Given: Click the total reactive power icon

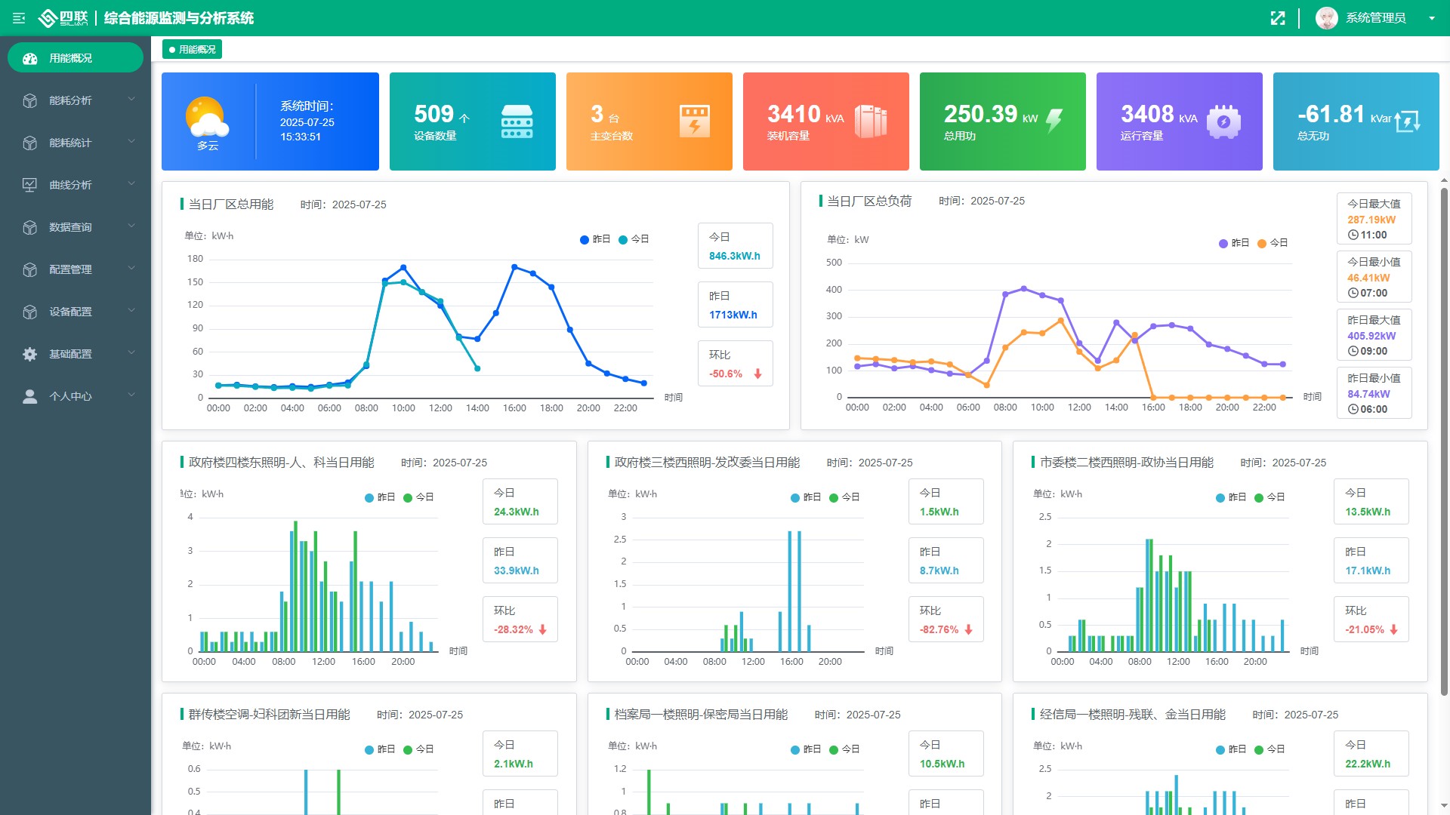Looking at the screenshot, I should click(1408, 121).
